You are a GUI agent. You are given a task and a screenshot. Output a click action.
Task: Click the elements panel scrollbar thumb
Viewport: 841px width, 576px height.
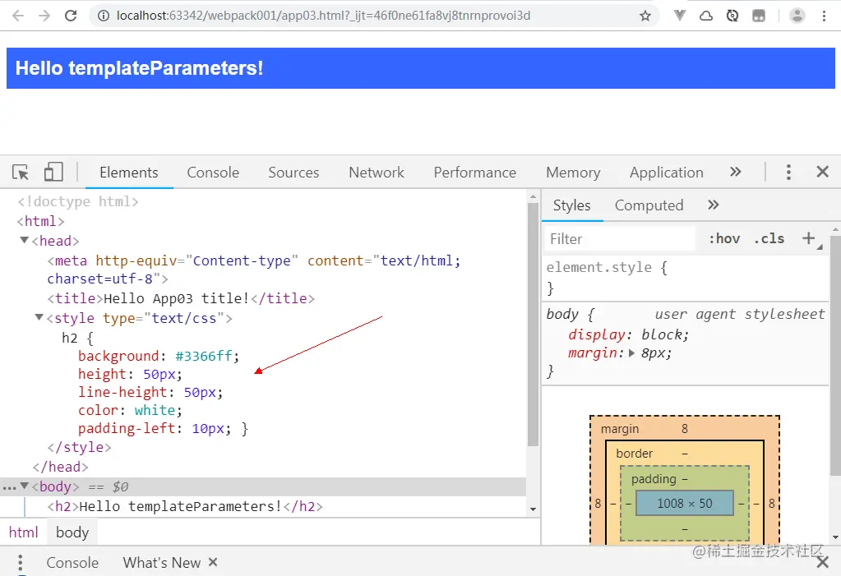click(533, 324)
